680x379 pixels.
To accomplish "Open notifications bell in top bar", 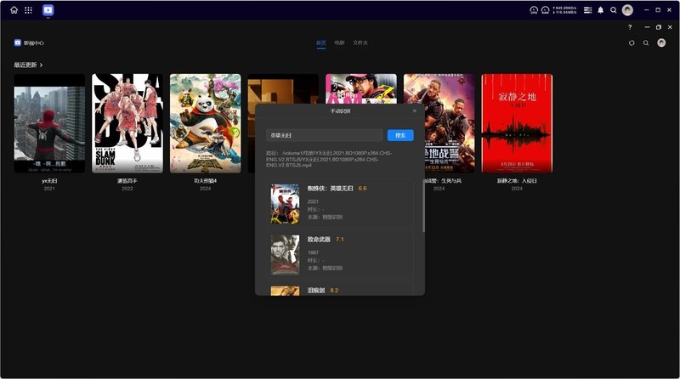I will [601, 10].
